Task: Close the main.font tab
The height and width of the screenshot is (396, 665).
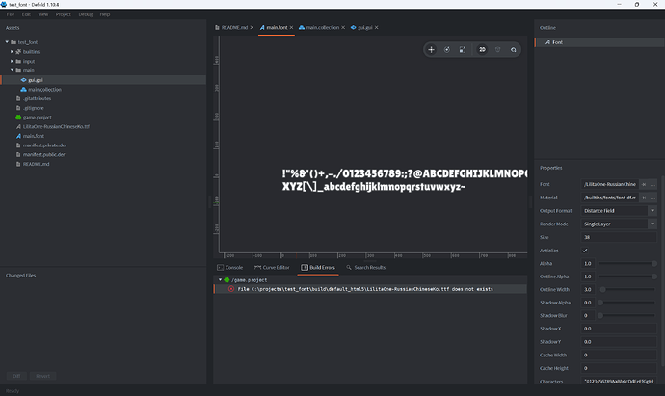Action: (291, 27)
